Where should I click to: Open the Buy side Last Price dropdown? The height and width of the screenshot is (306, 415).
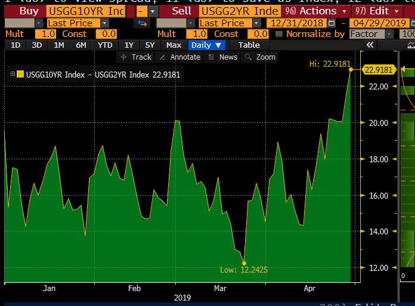105,23
